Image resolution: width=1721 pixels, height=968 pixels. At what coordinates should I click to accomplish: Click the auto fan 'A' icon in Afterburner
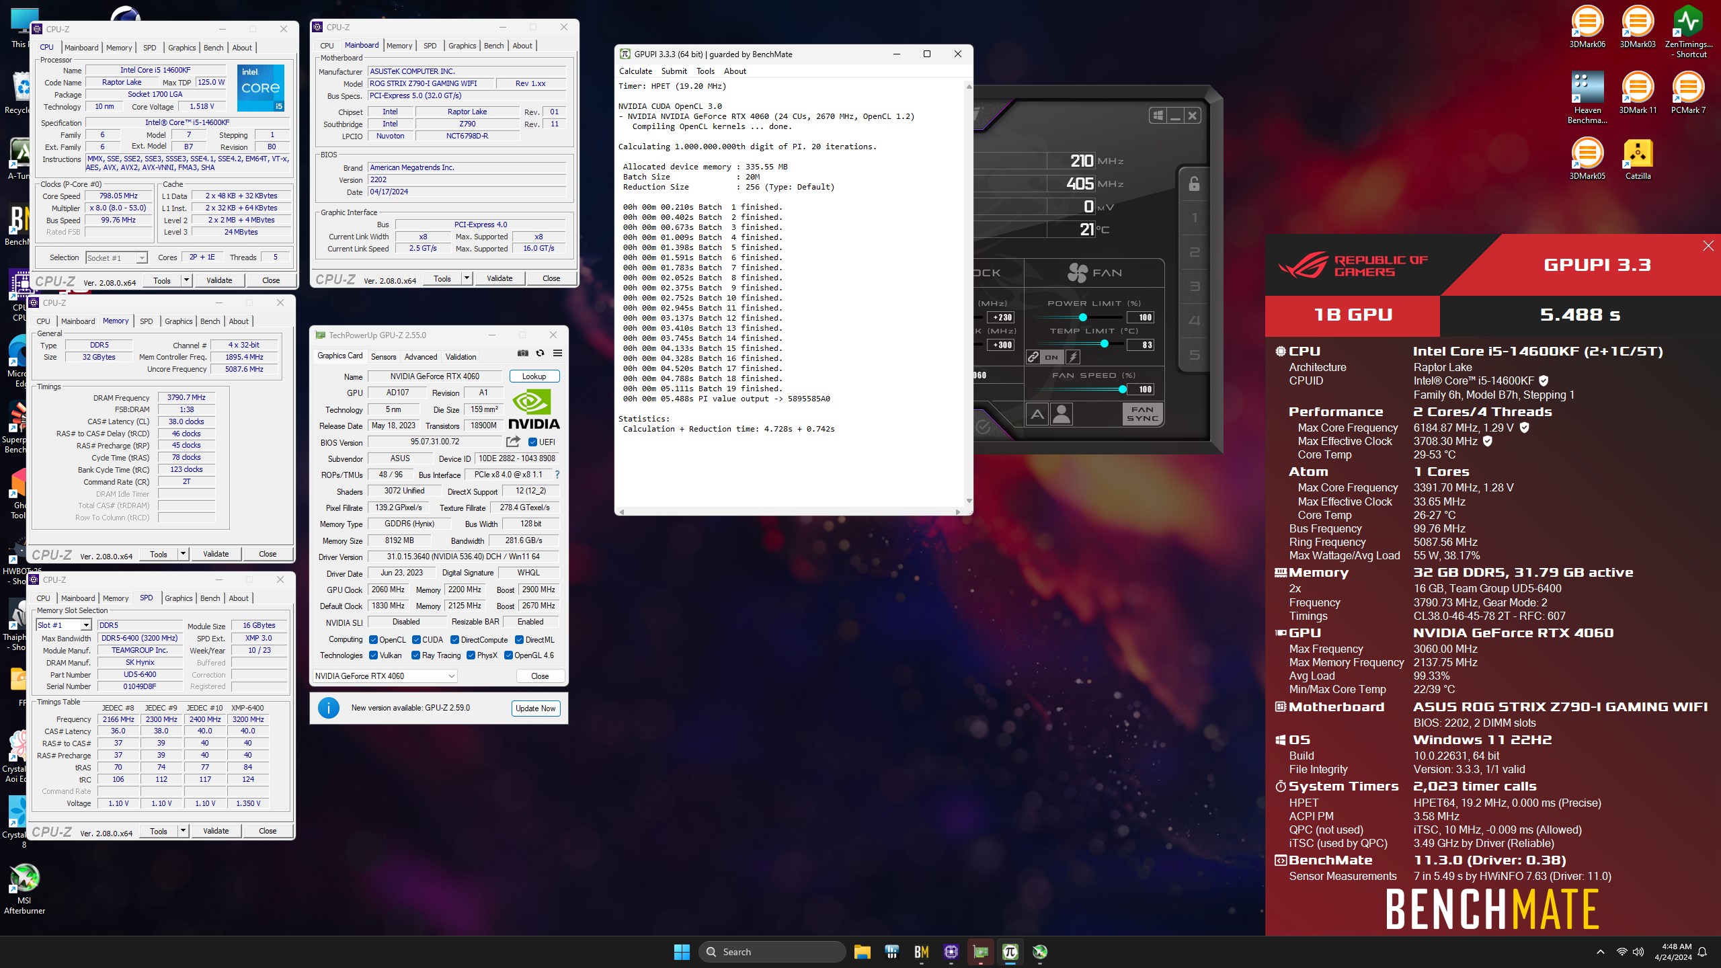click(1037, 414)
